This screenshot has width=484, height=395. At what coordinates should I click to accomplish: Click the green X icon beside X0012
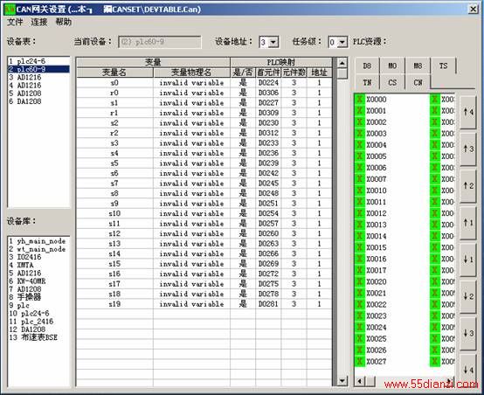360,213
